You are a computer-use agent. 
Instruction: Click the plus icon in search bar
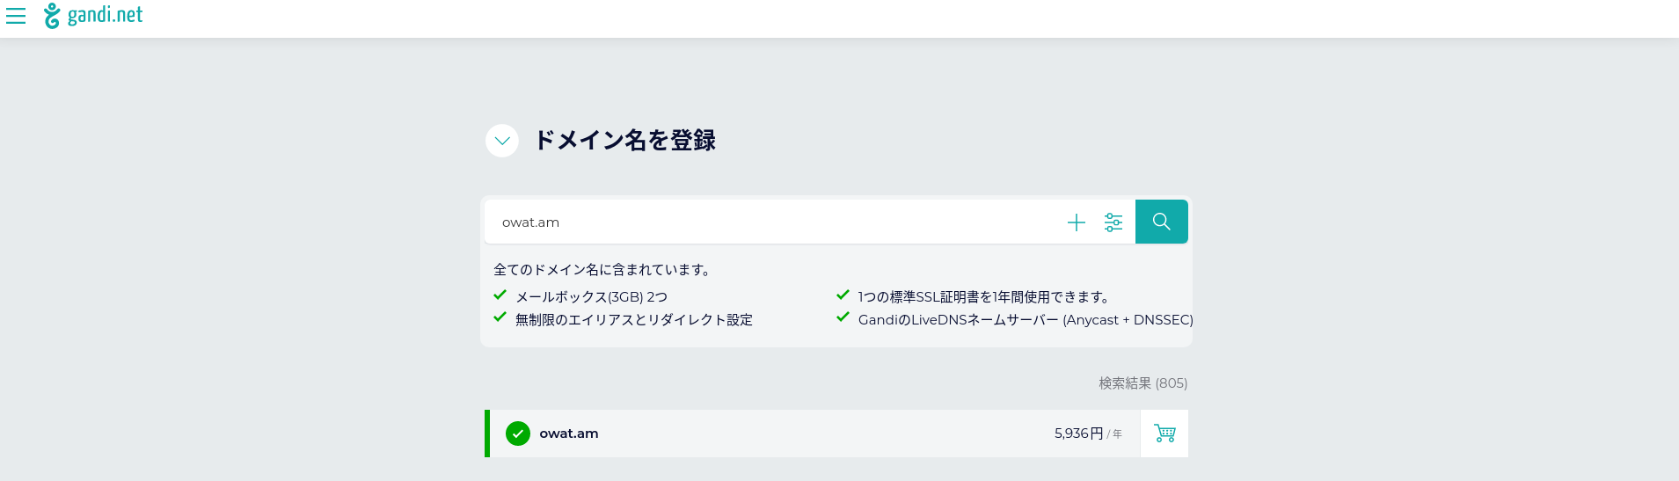(1076, 222)
